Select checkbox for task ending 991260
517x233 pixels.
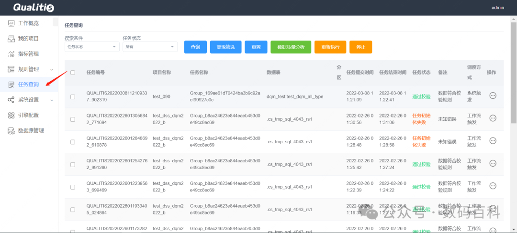(73, 164)
